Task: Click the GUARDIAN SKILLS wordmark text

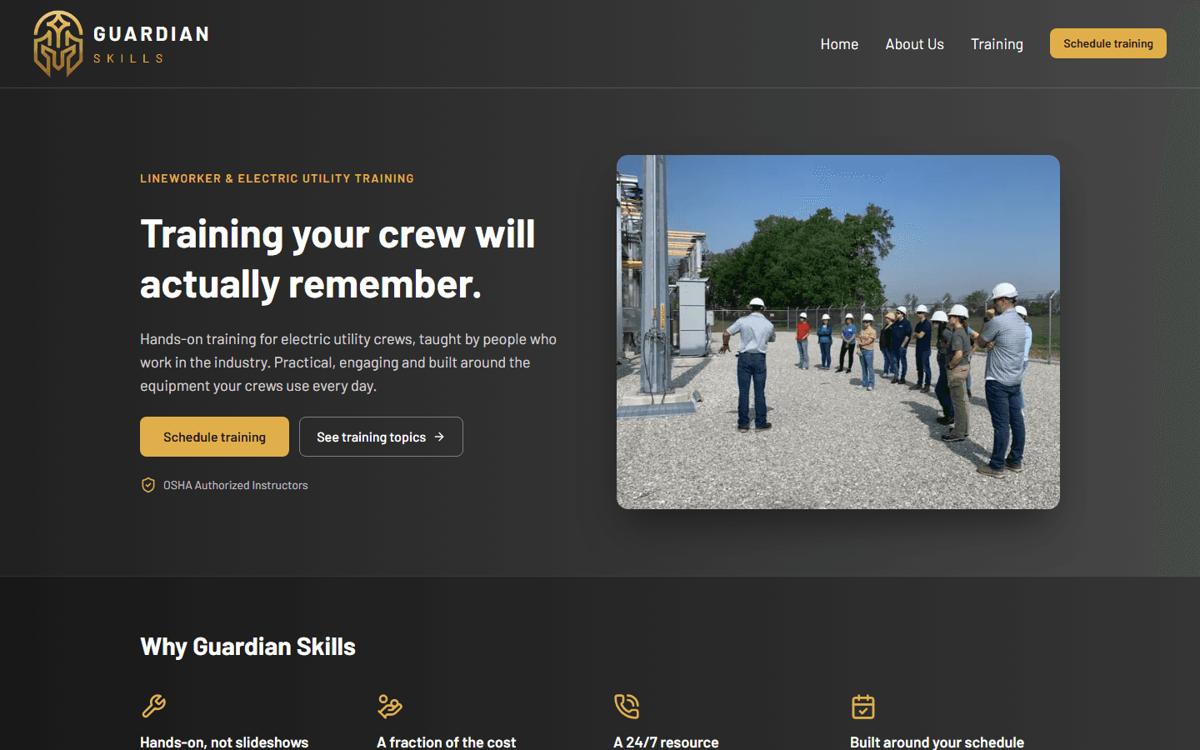Action: (x=151, y=44)
